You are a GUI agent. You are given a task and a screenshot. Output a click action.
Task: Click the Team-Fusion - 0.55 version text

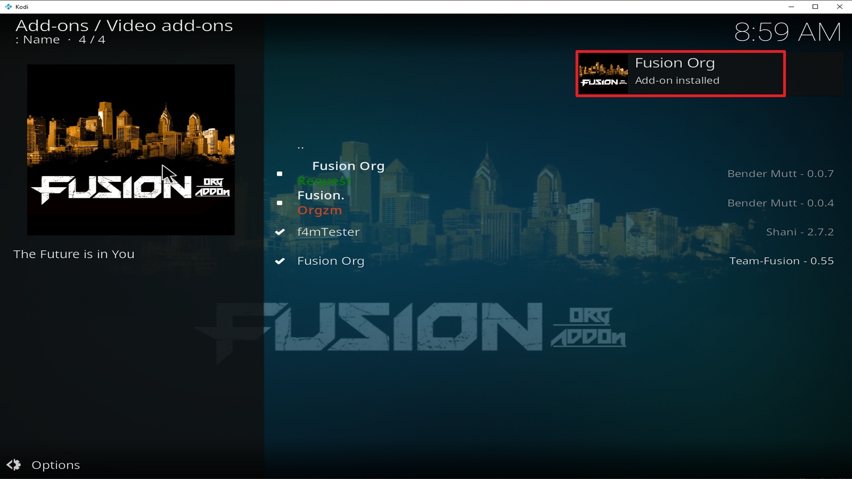(x=781, y=261)
